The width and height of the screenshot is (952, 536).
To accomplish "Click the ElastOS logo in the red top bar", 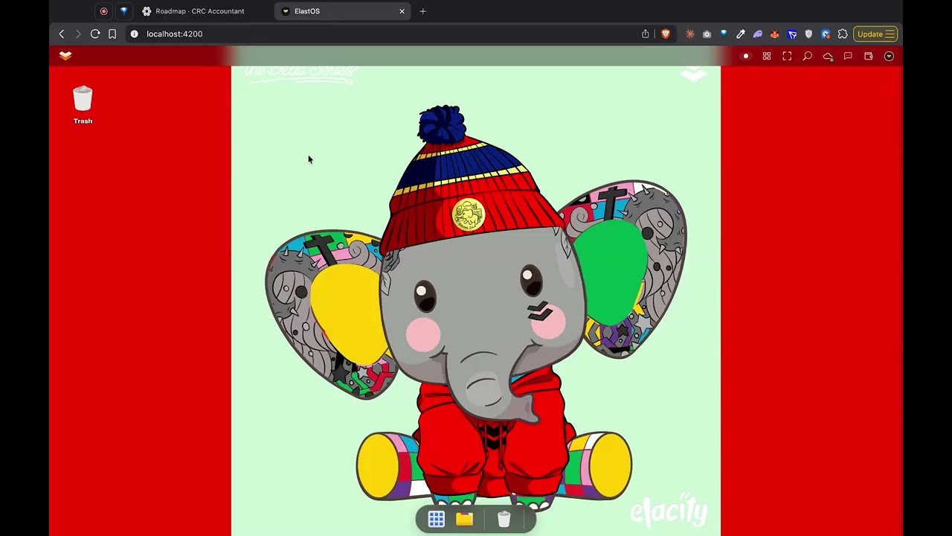I will click(65, 56).
